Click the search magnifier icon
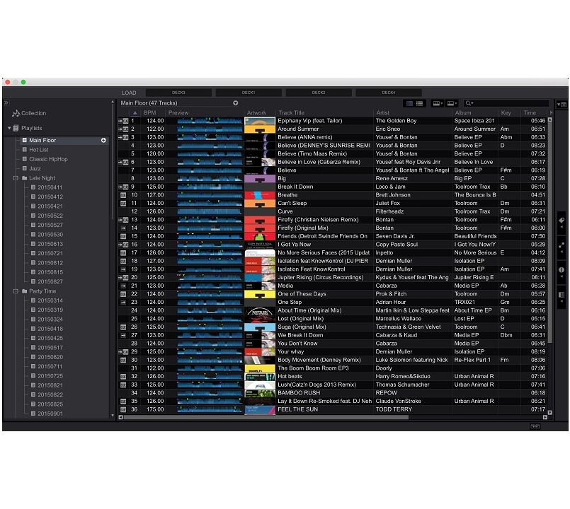570x509 pixels. coord(469,103)
